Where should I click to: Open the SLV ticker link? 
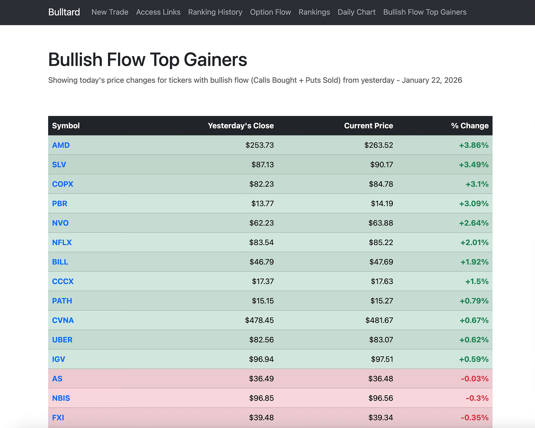click(59, 165)
